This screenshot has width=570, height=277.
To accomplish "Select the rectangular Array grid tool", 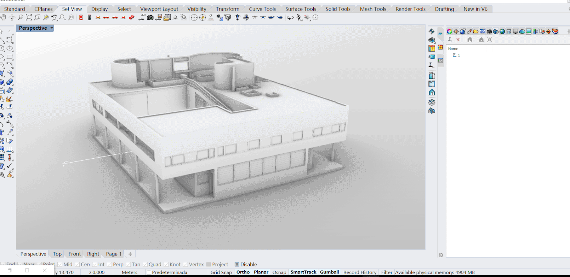I will tap(2, 157).
